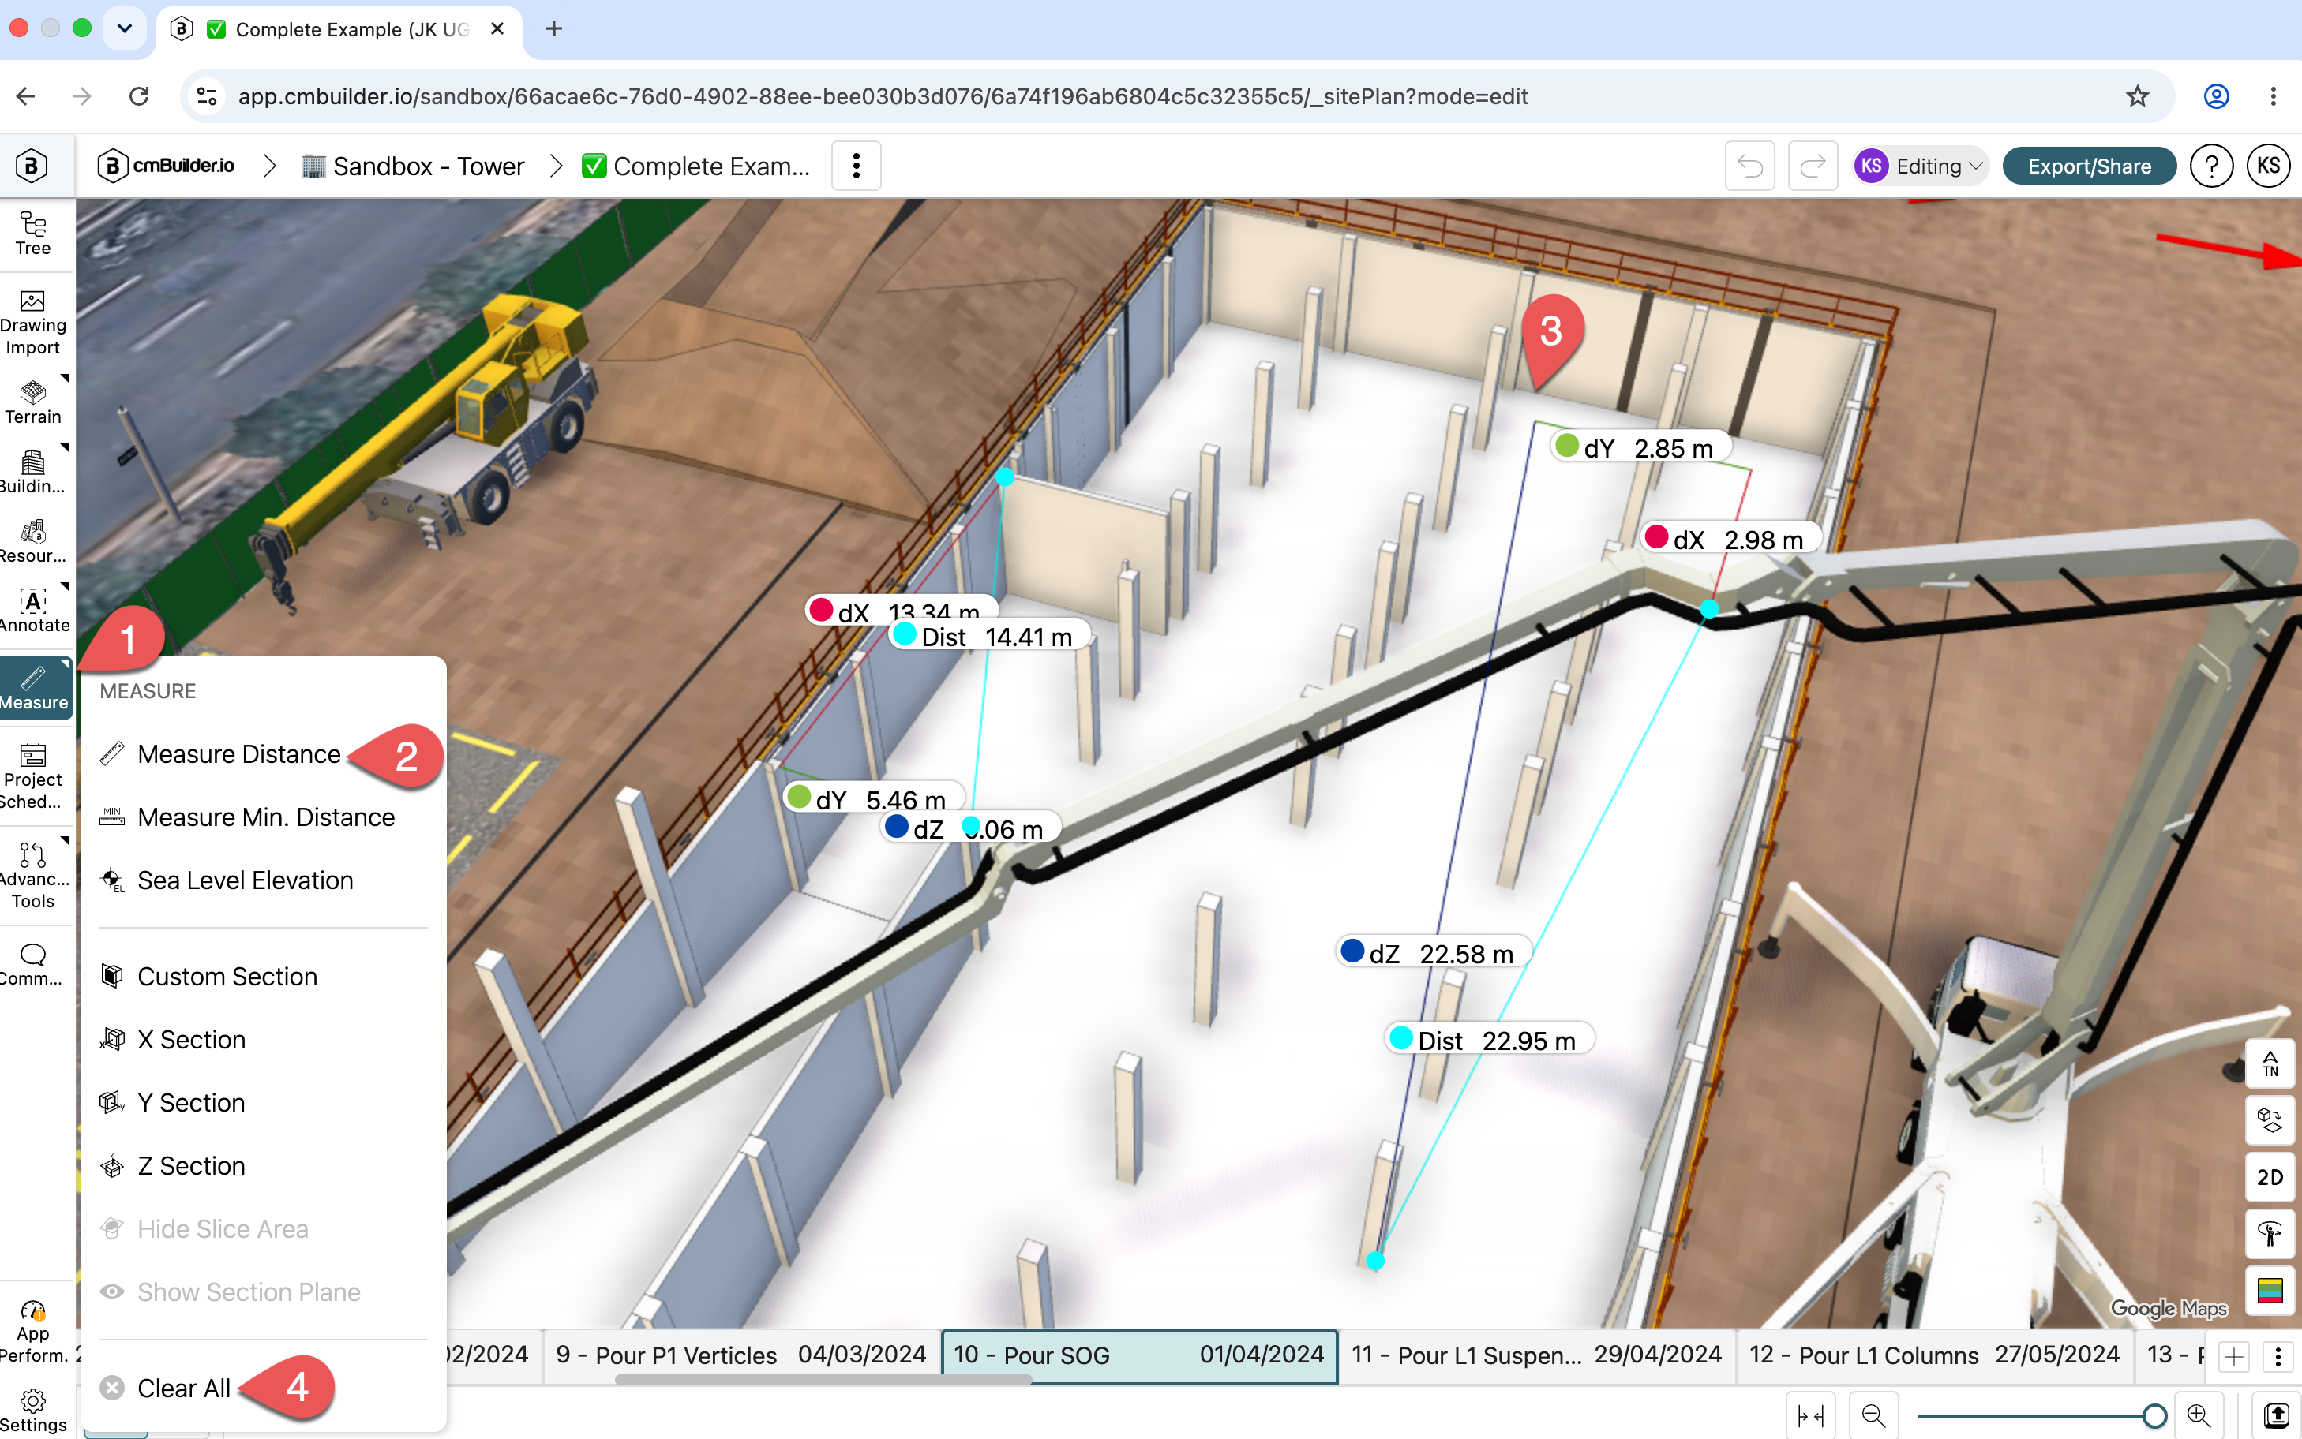Undo the last action

[1750, 166]
